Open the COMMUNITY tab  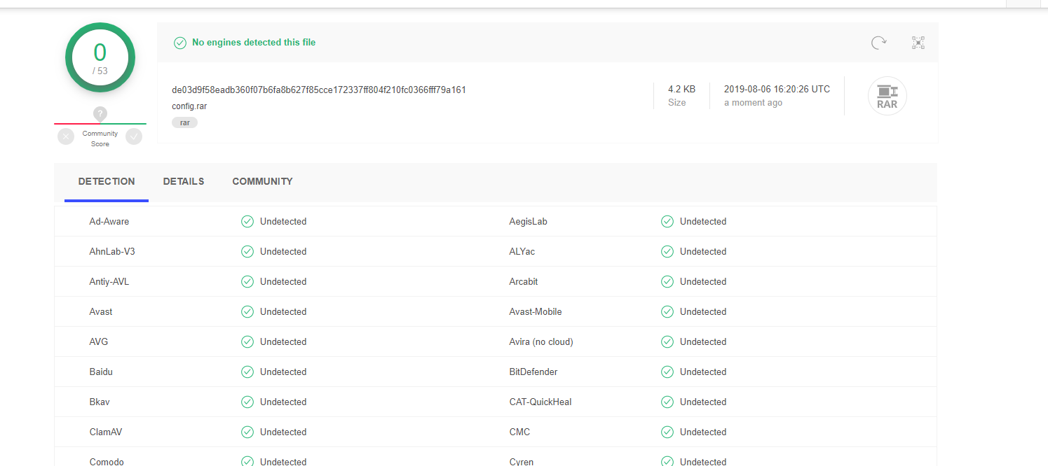[262, 181]
